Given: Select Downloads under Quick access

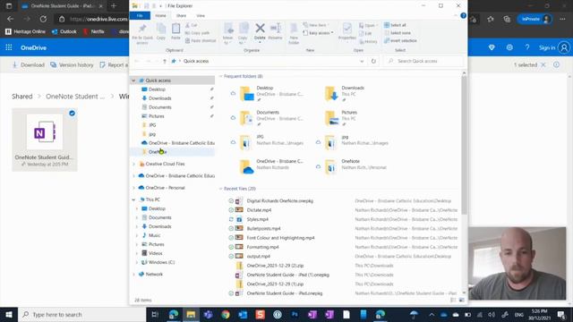Looking at the screenshot, I should click(x=159, y=98).
